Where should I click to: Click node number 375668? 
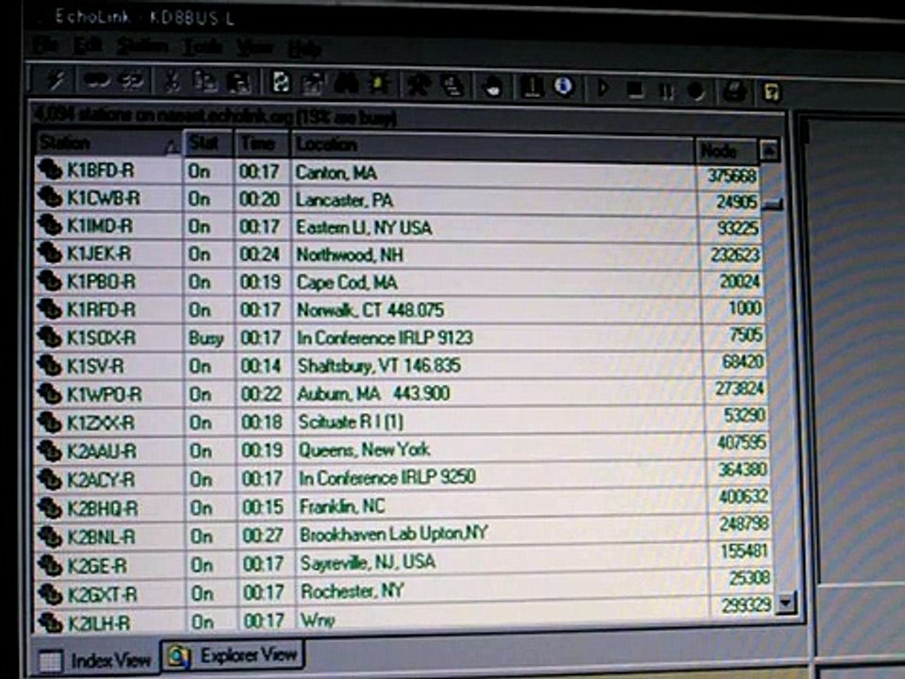pyautogui.click(x=732, y=175)
